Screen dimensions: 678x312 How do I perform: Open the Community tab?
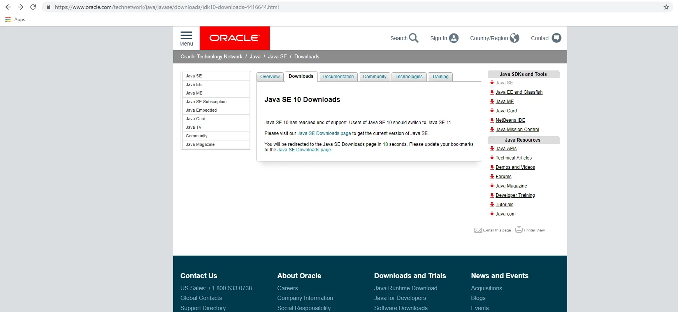coord(374,77)
